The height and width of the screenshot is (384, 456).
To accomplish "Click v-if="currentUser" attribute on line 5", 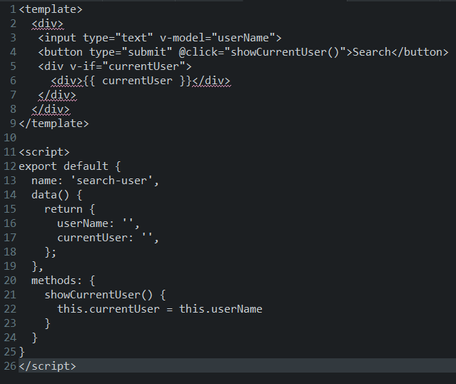I will (128, 66).
